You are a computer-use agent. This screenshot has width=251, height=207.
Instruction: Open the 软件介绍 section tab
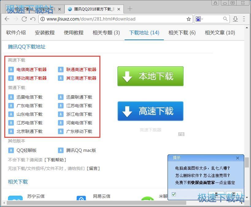[16, 32]
